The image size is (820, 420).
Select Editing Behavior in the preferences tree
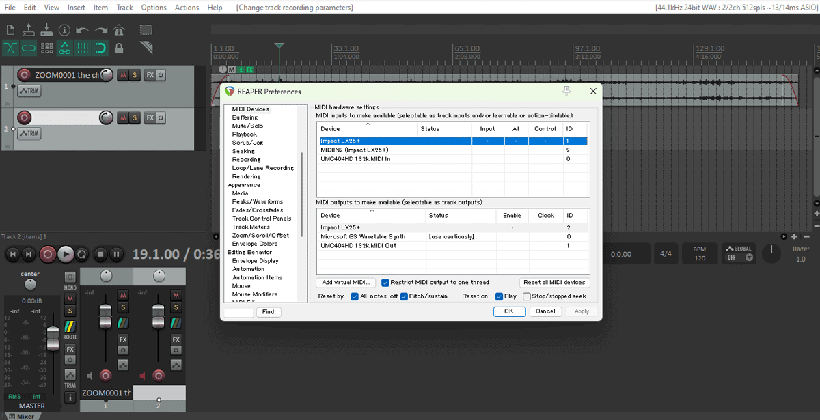click(249, 252)
